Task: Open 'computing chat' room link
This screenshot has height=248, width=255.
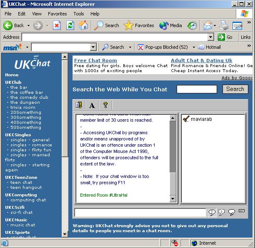Action: click(28, 200)
